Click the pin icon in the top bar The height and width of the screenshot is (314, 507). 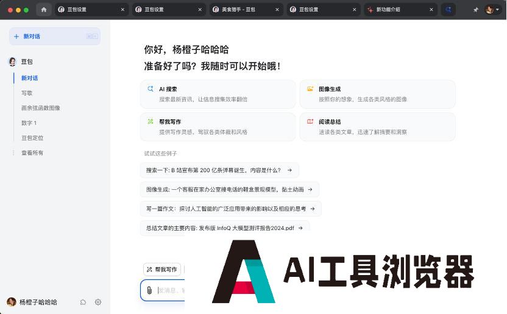476,10
